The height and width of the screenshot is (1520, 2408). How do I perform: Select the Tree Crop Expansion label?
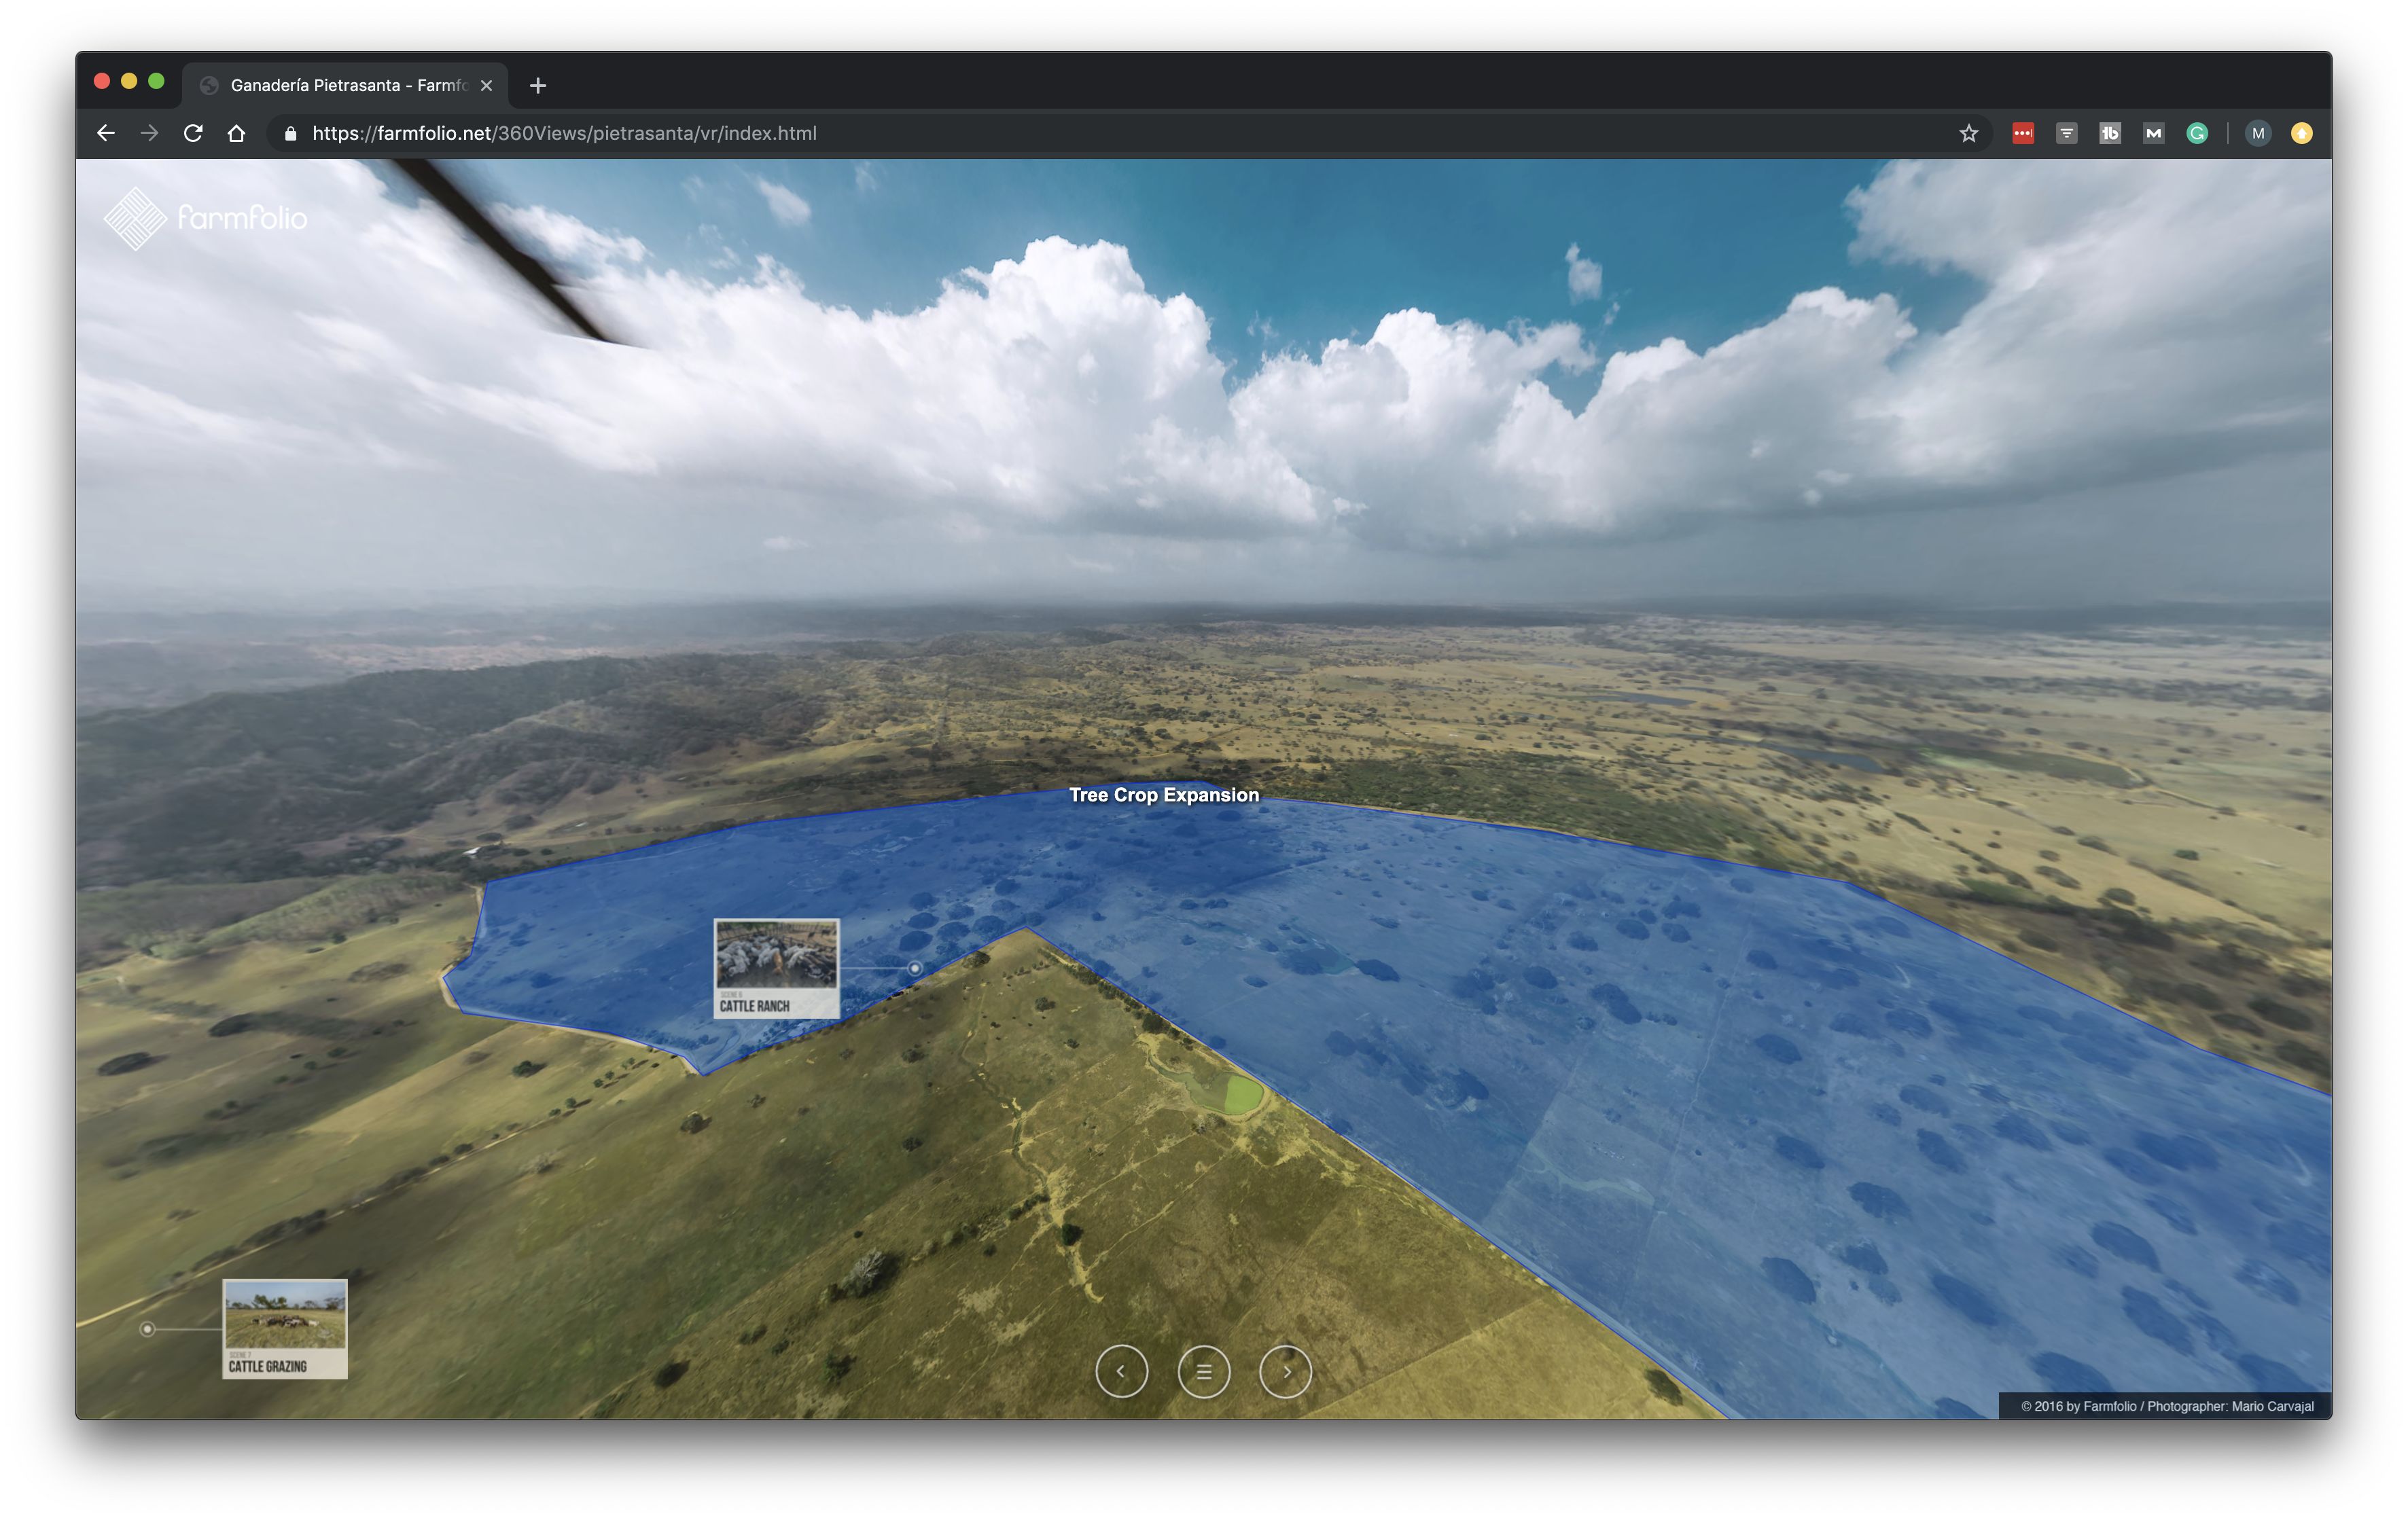(1163, 795)
